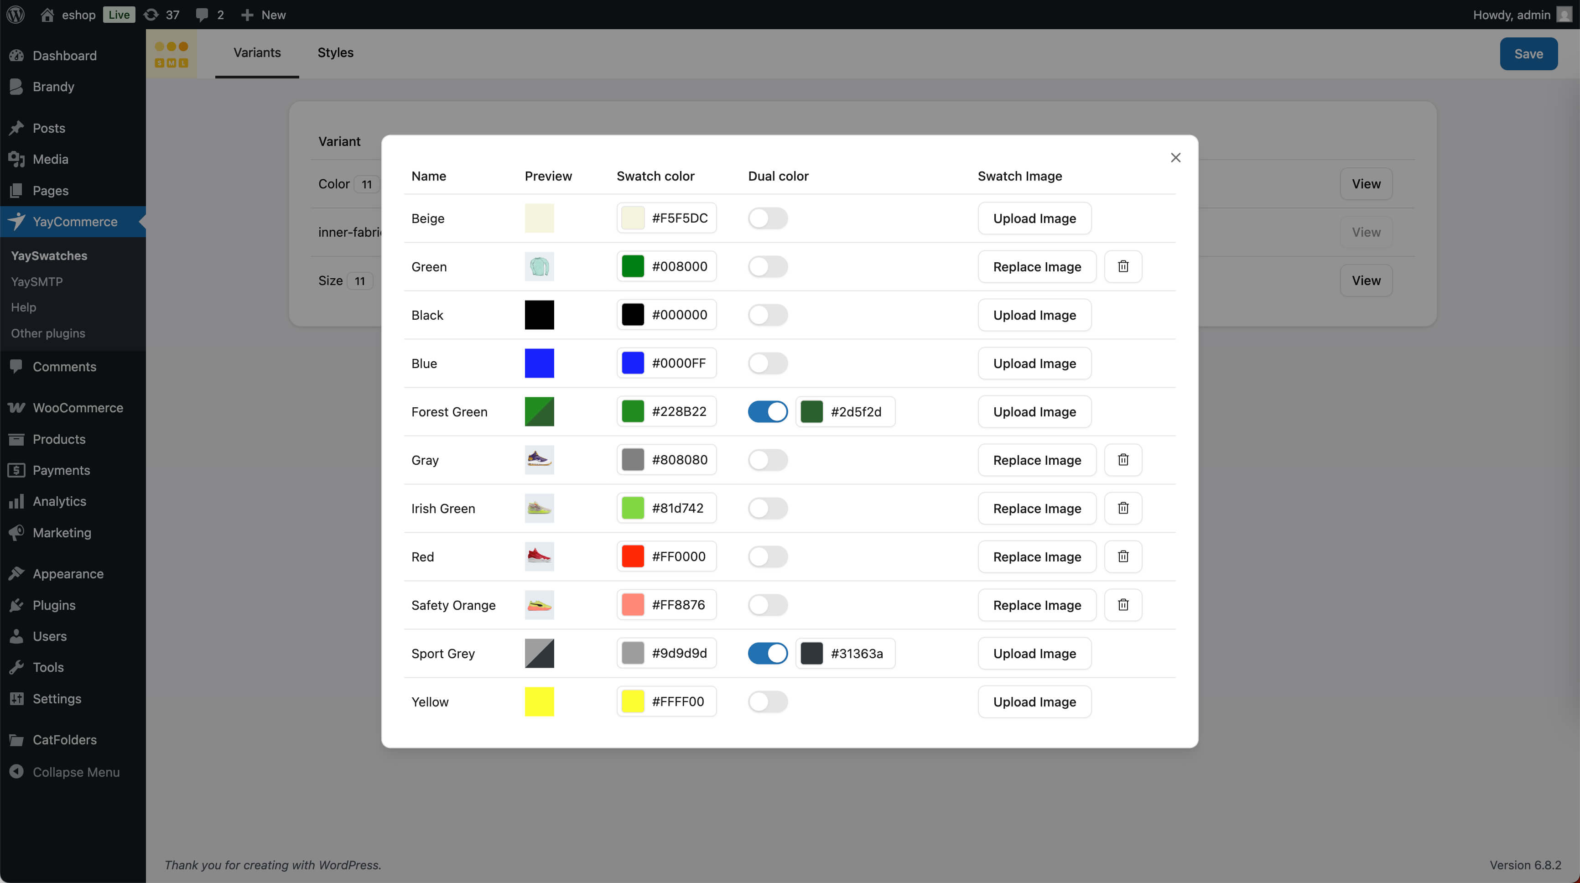Click the YaySwatches plugin logo
Viewport: 1580px width, 883px height.
click(x=171, y=54)
